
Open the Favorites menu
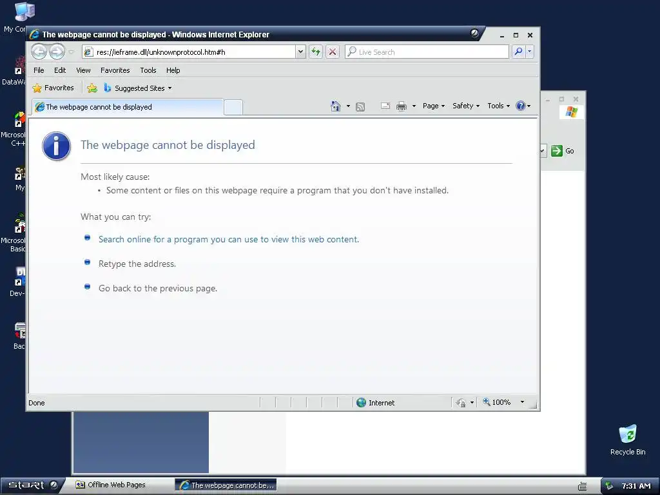pos(115,70)
